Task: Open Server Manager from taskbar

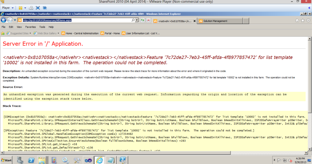Action: click(20, 160)
